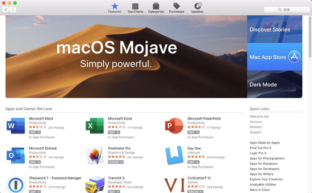Click the Microsoft PowerPoint app icon
The width and height of the screenshot is (312, 193).
174,126
